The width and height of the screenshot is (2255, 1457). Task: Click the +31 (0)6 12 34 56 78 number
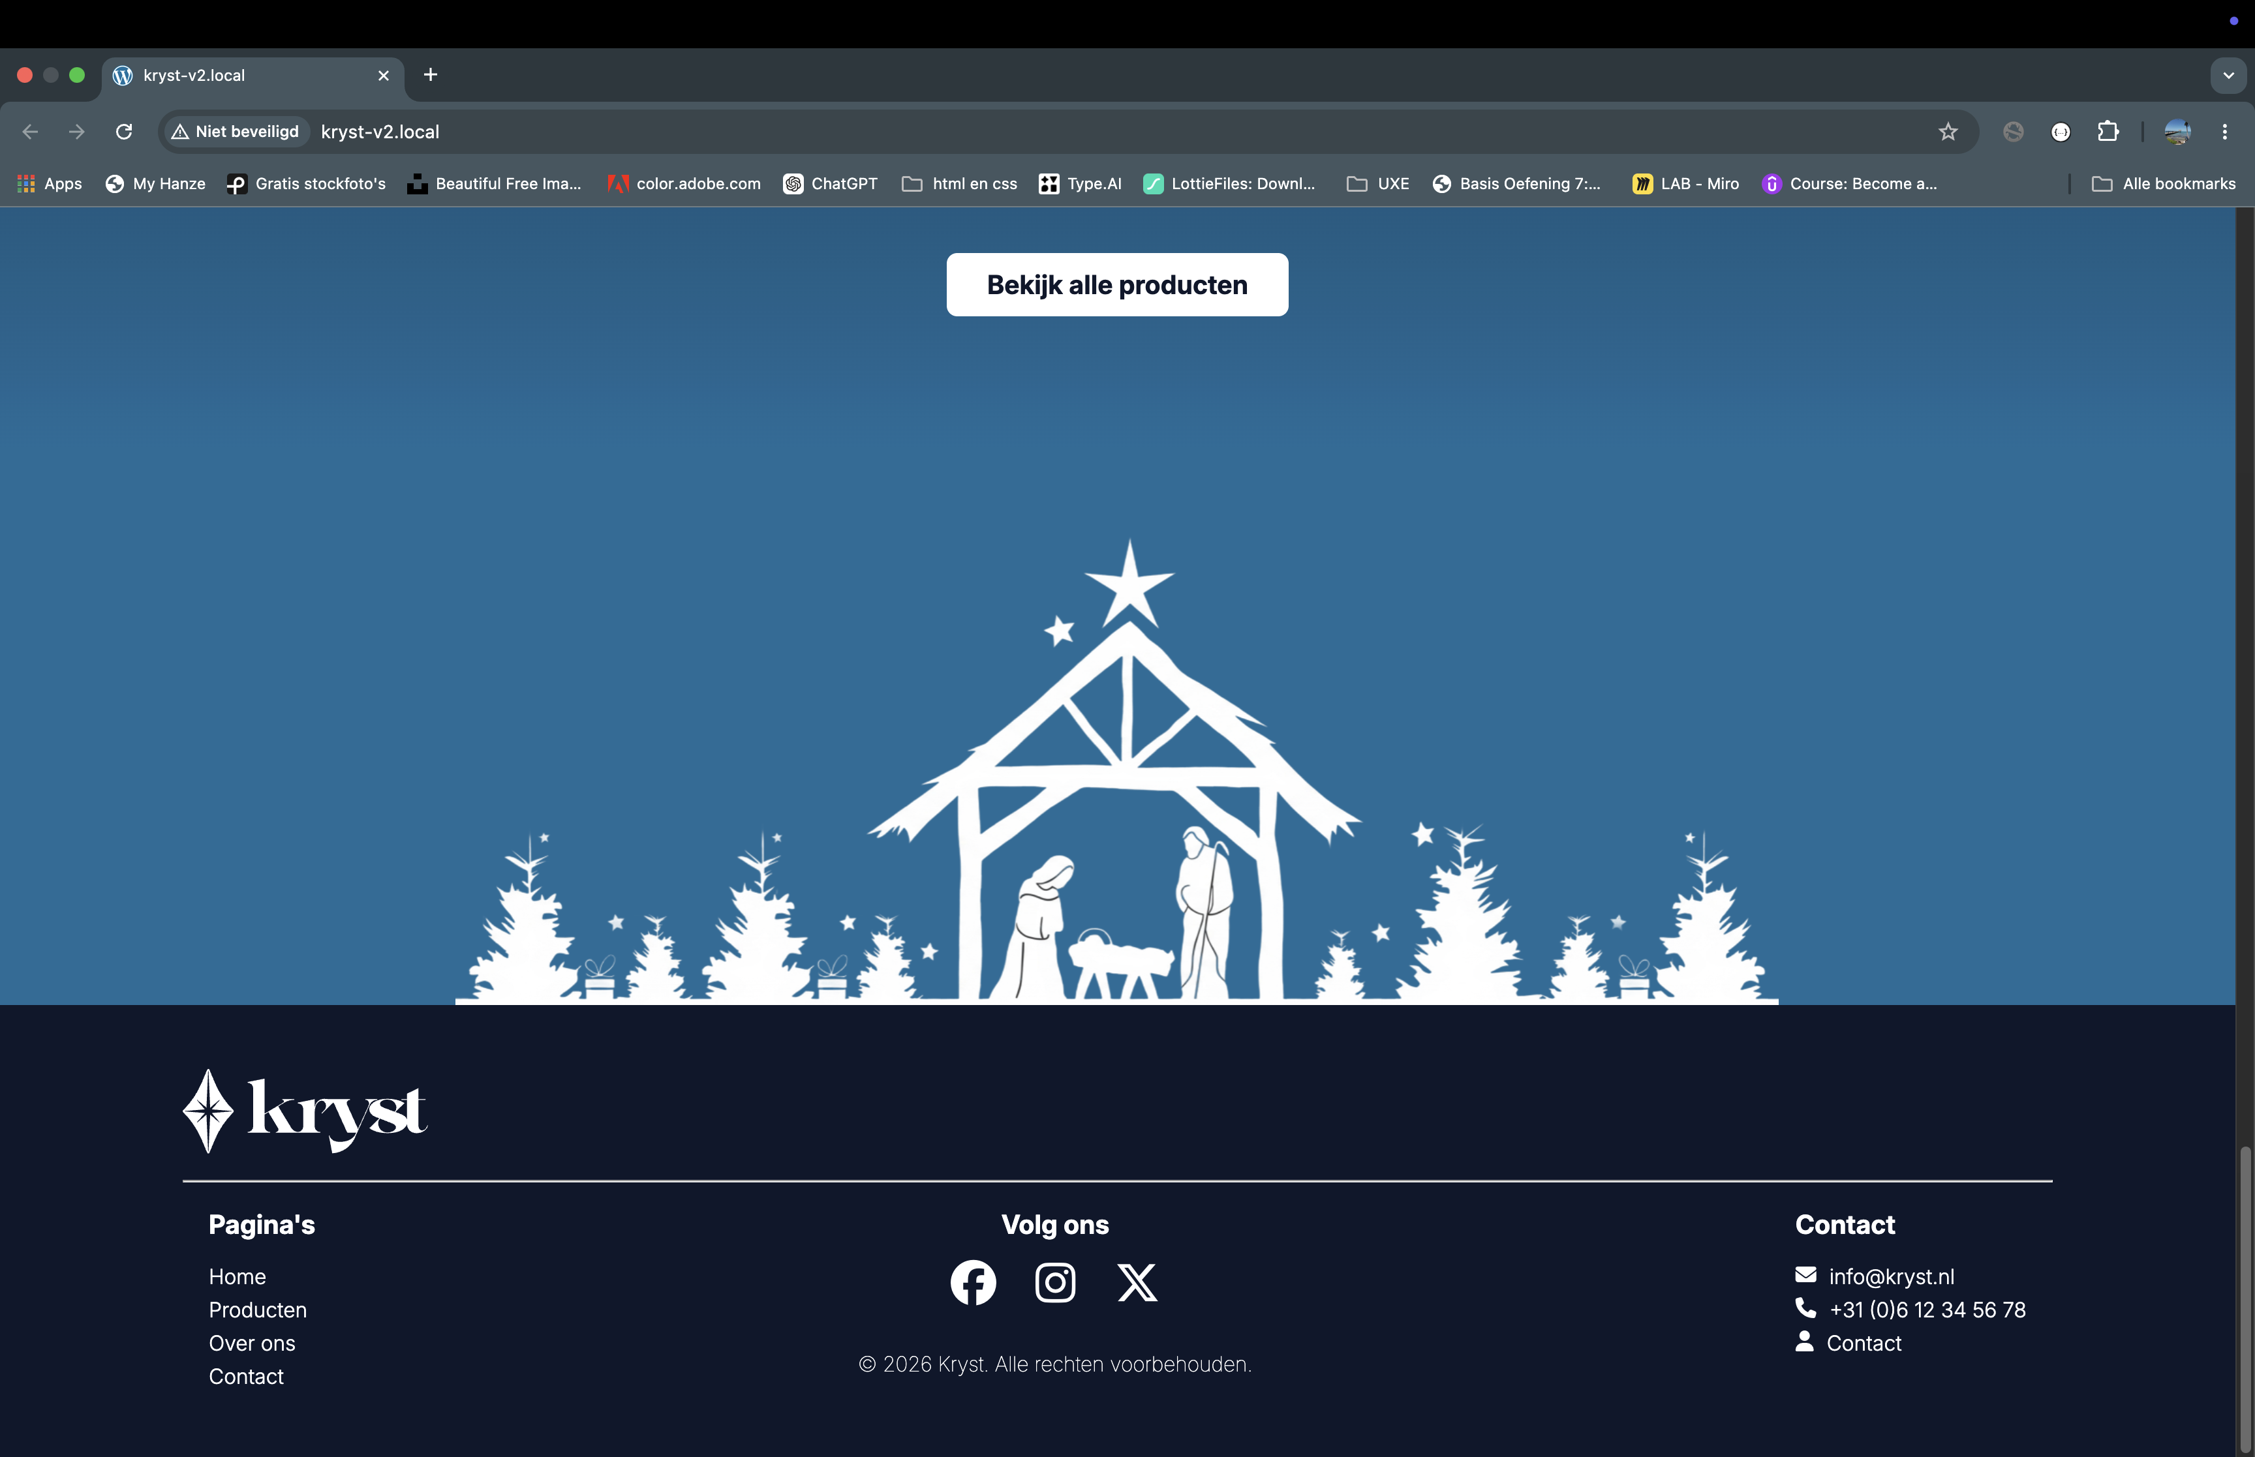pos(1927,1310)
